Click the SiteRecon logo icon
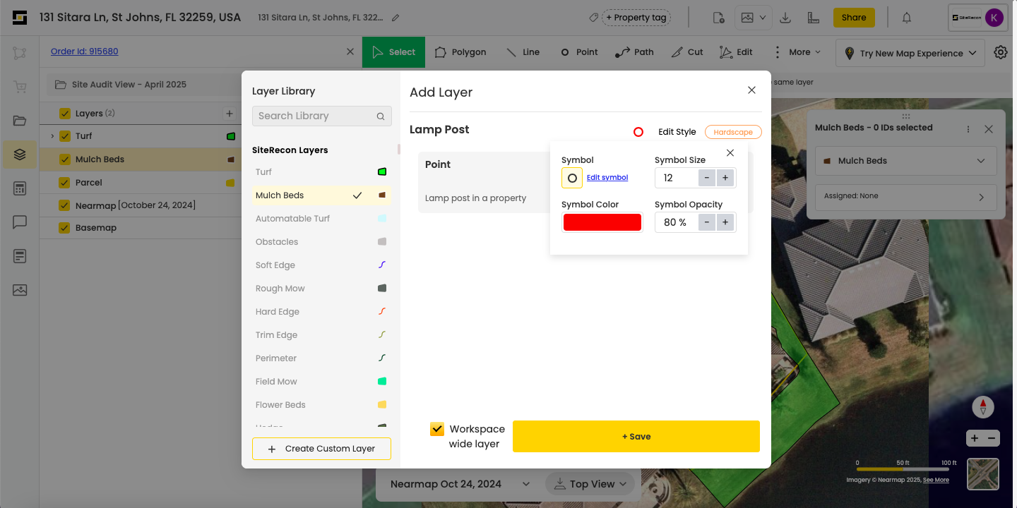The height and width of the screenshot is (508, 1017). [20, 18]
